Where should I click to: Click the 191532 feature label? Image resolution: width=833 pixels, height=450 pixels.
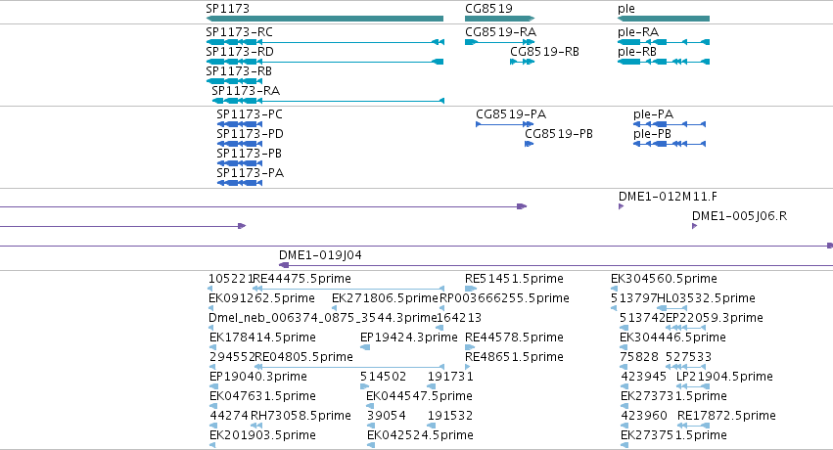point(450,416)
